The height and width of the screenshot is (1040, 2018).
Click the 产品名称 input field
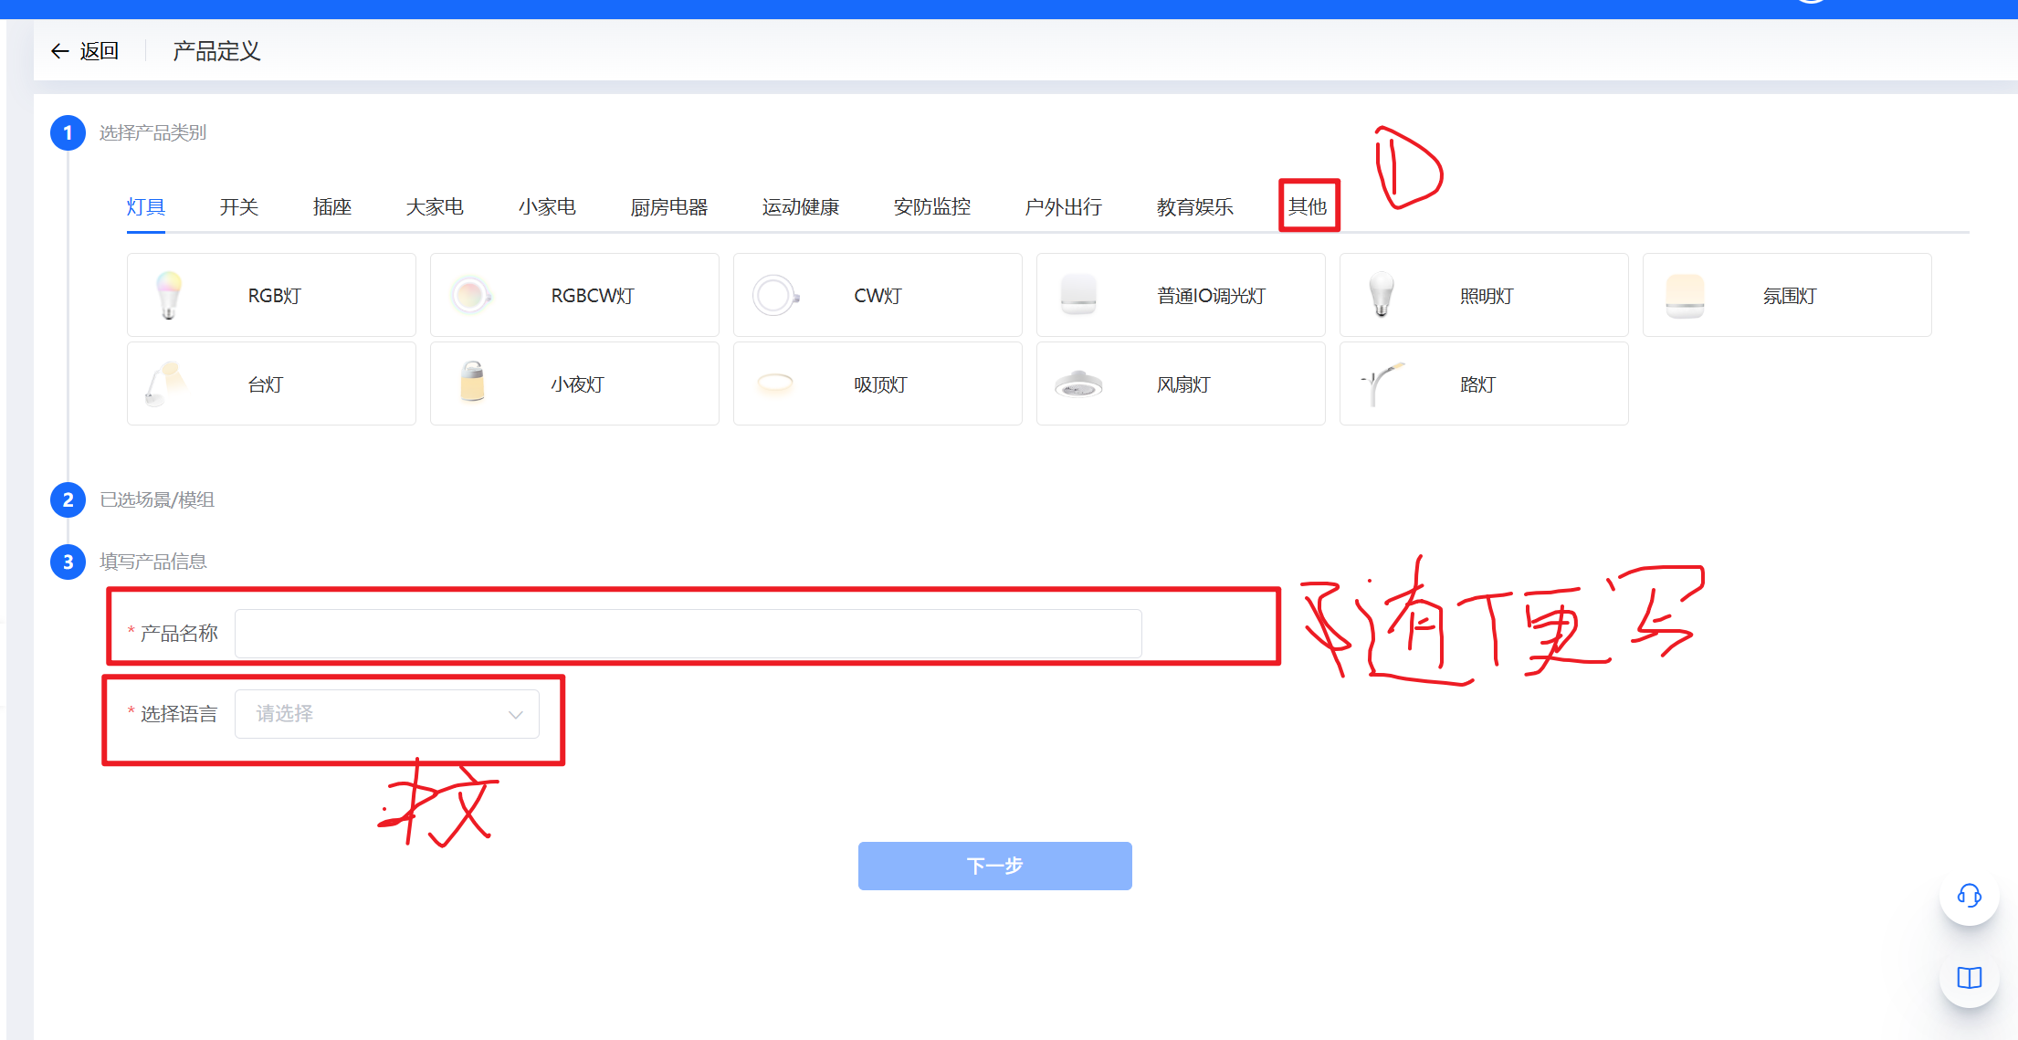(x=688, y=634)
